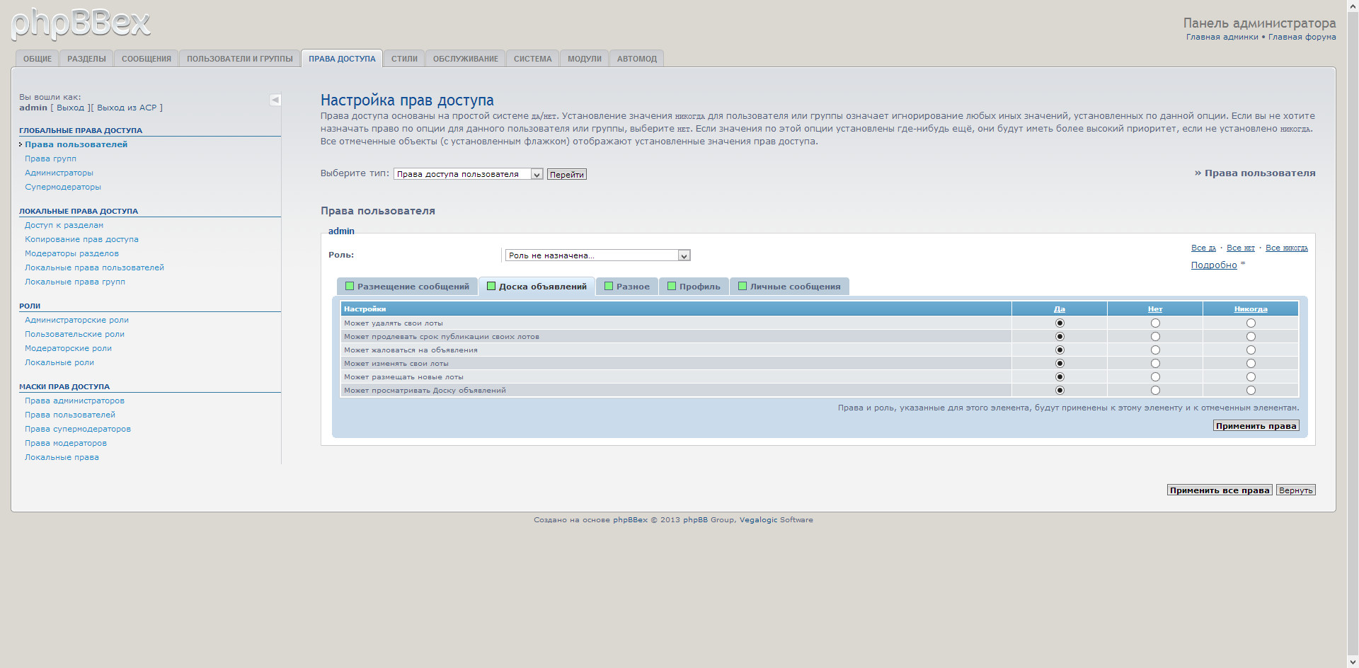This screenshot has height=668, width=1359.
Task: Click the Перейти button
Action: (566, 175)
